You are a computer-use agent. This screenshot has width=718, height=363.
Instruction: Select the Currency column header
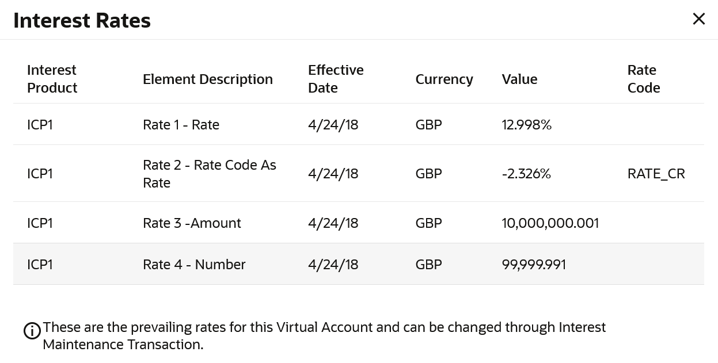[444, 79]
